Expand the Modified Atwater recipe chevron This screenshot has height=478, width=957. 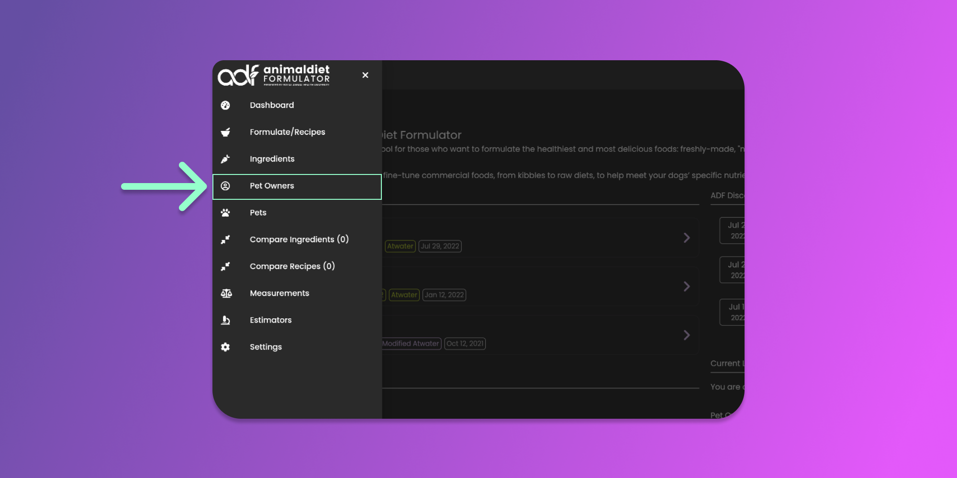click(x=686, y=335)
